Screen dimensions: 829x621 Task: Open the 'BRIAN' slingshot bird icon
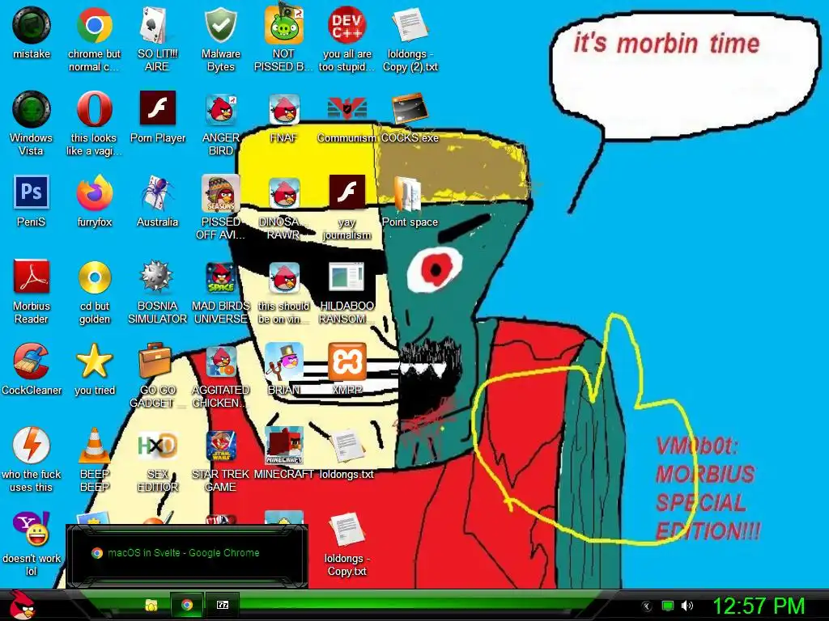(x=284, y=361)
